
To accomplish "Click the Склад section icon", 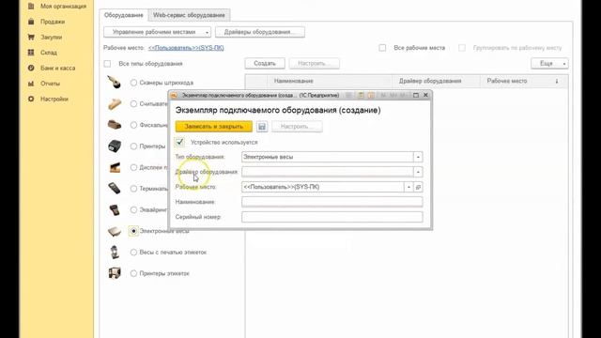I will pos(31,53).
